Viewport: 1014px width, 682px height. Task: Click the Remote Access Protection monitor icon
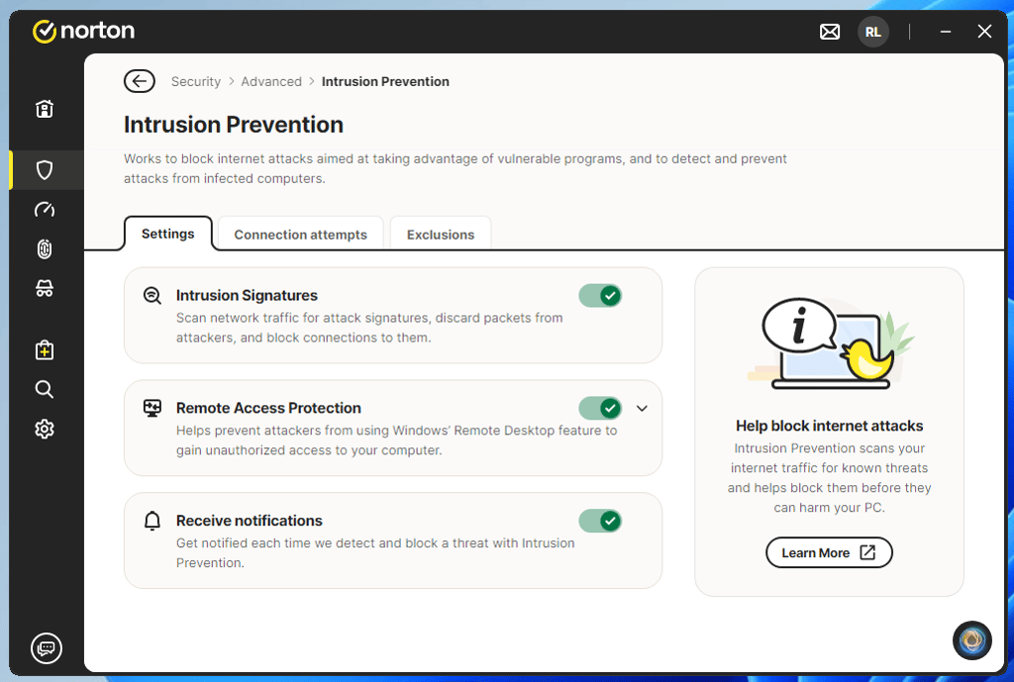point(152,408)
